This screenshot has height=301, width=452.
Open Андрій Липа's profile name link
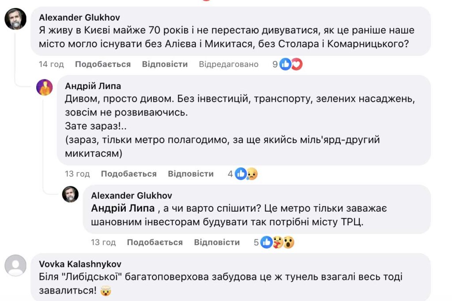tap(93, 86)
